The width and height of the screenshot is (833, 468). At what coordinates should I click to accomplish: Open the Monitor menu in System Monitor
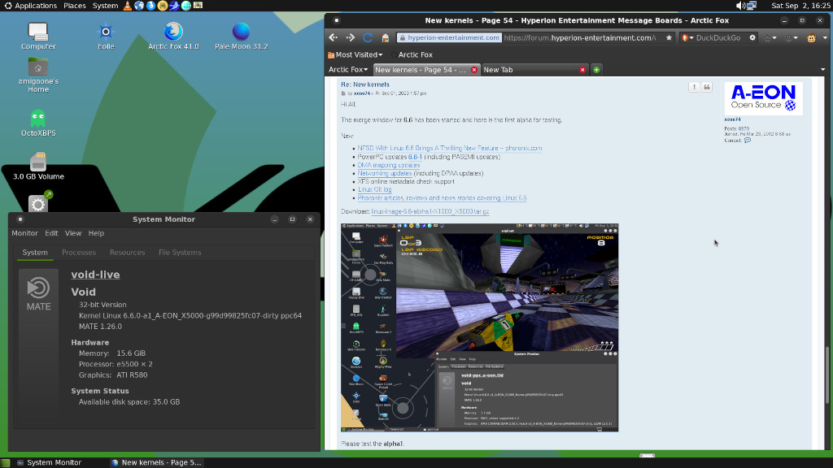24,233
